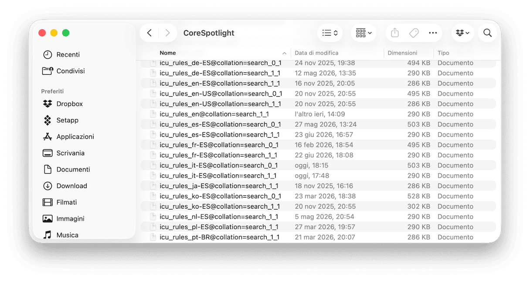This screenshot has height=281, width=530.
Task: Open the Share toolbar icon
Action: click(x=395, y=33)
